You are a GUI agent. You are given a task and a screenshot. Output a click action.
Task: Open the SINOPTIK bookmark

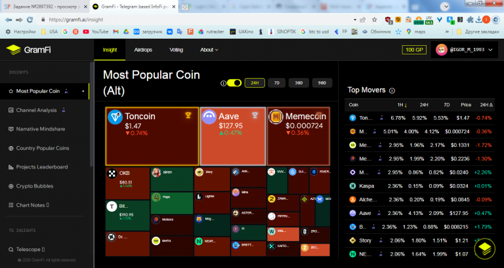[x=282, y=31]
